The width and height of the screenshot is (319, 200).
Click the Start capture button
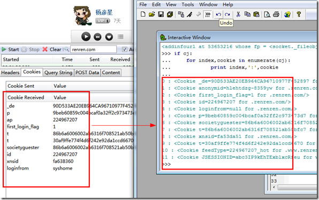pos(10,49)
